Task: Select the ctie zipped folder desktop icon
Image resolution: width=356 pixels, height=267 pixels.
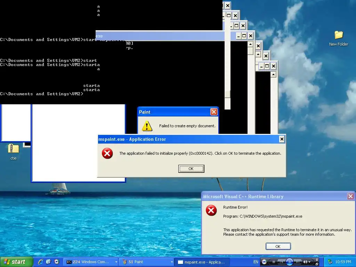Action: click(x=14, y=152)
